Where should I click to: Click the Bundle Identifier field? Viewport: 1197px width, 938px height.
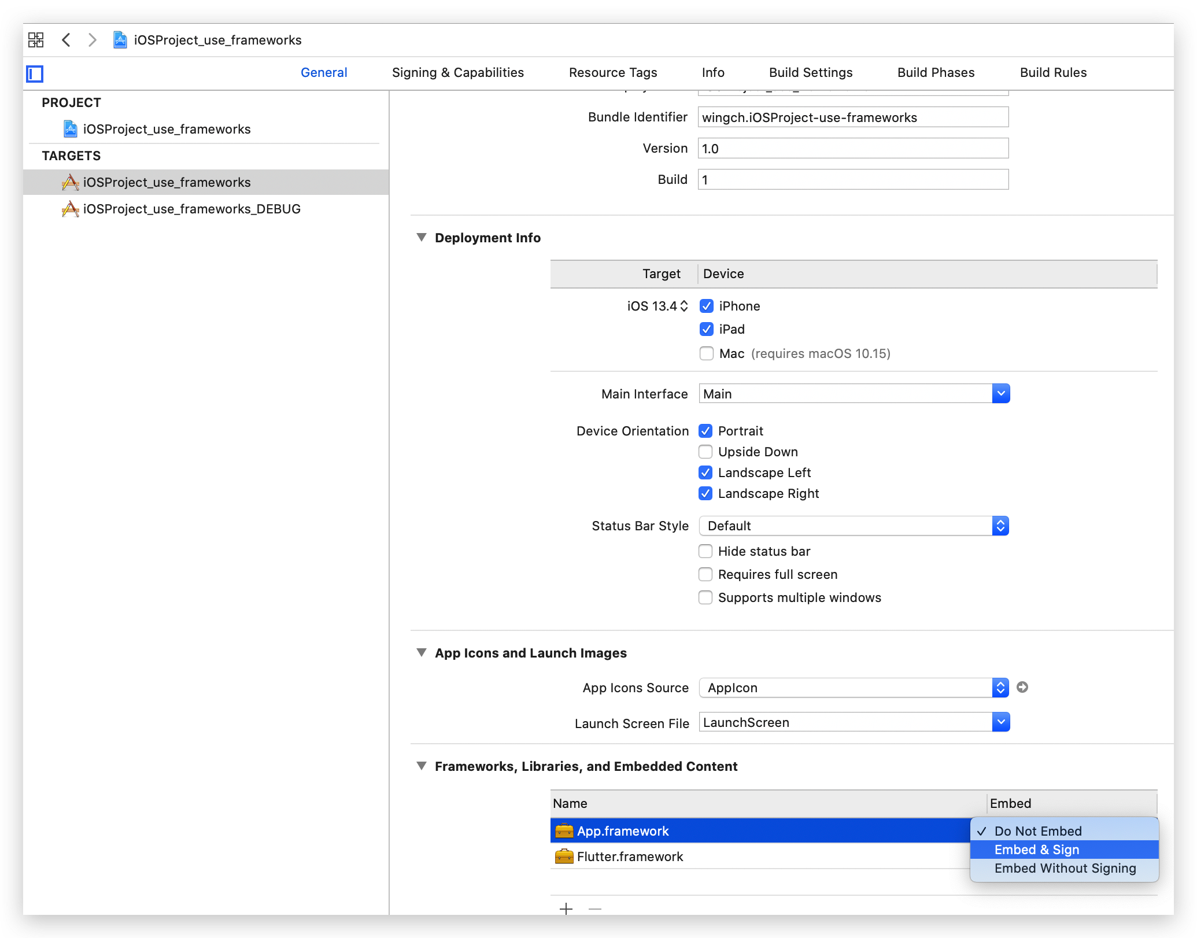click(x=853, y=117)
